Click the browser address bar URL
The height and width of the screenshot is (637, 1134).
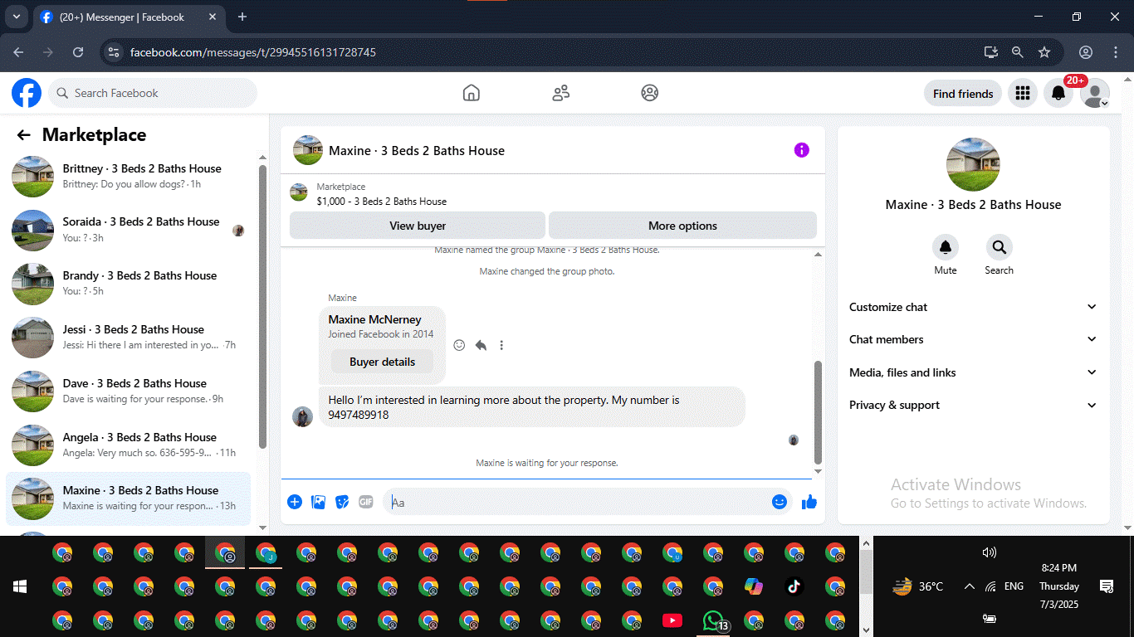253,52
